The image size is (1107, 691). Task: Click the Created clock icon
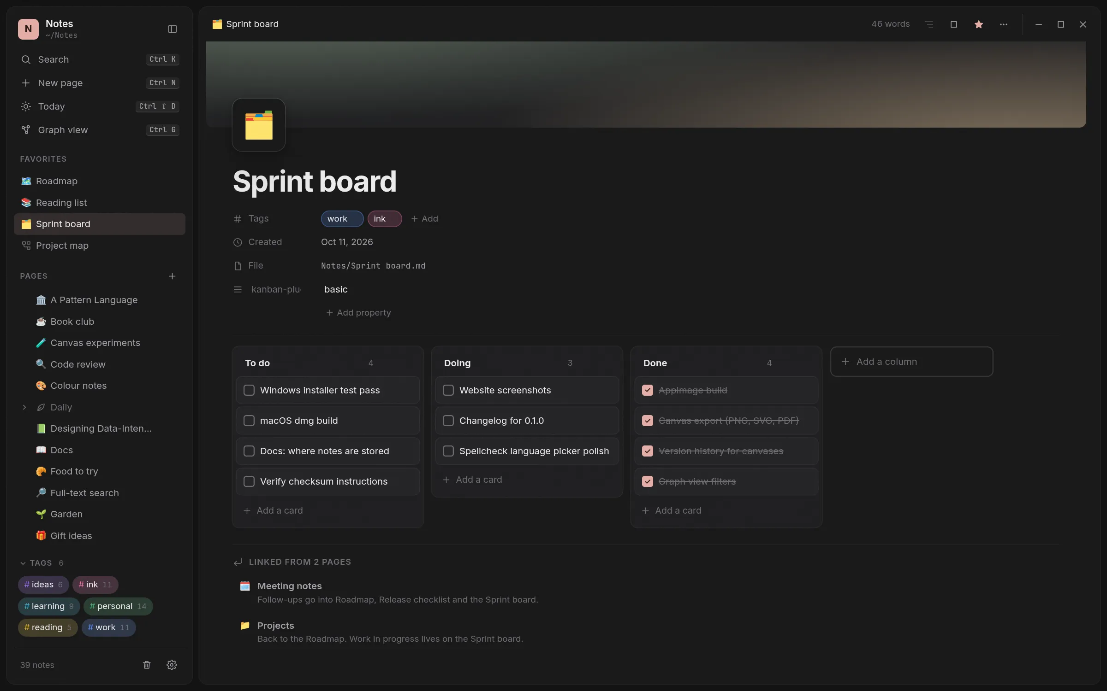point(238,242)
